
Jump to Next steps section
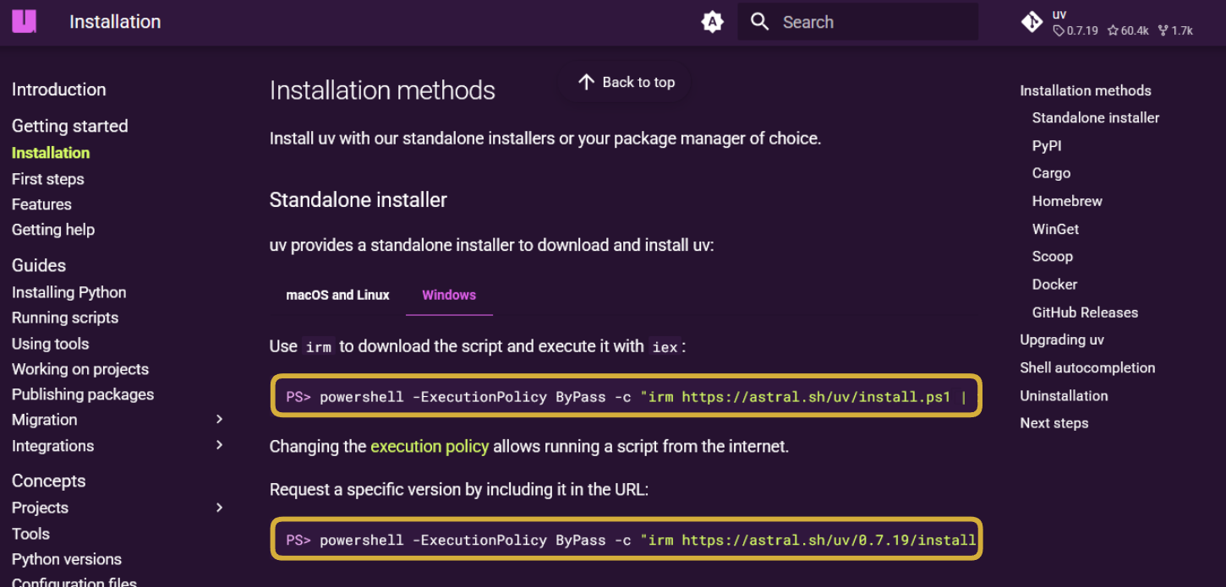click(x=1054, y=423)
